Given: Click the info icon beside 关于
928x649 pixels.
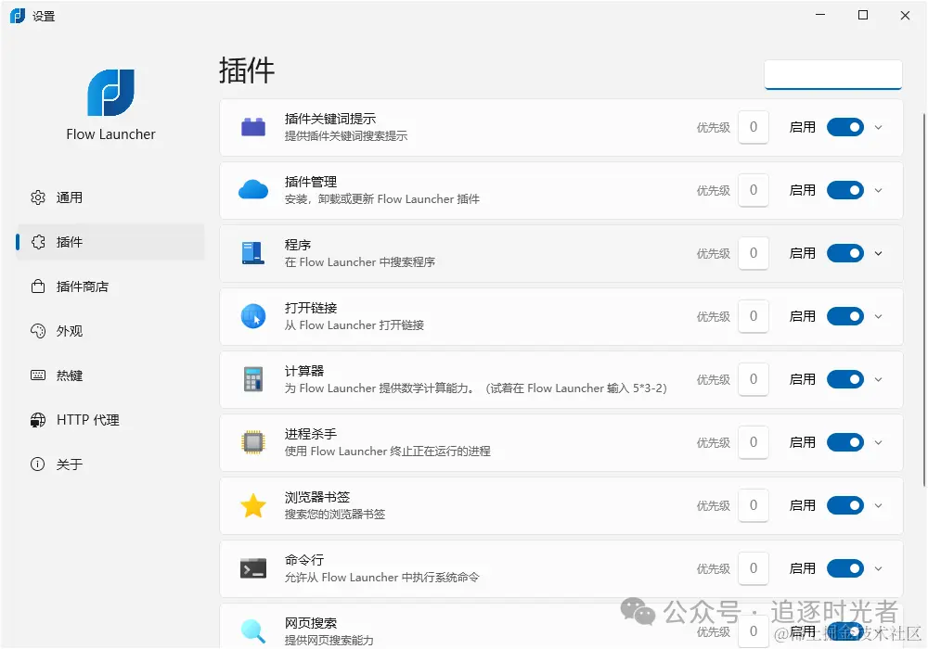Looking at the screenshot, I should [x=38, y=464].
